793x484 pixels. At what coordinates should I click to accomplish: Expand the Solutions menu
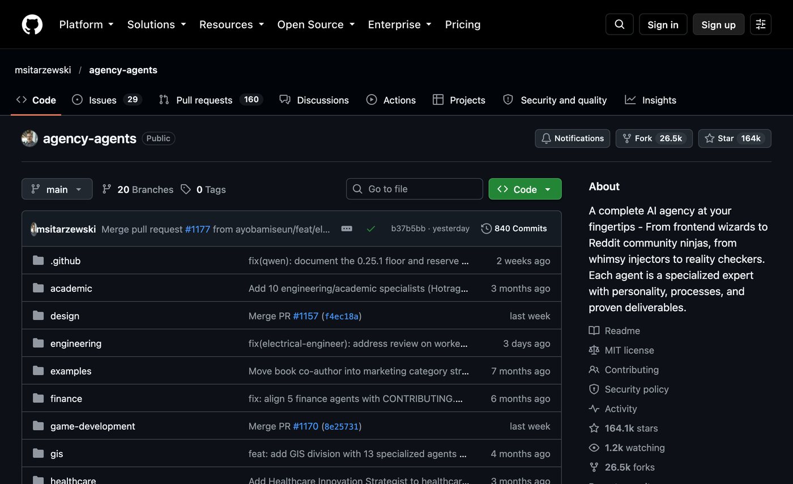click(157, 24)
